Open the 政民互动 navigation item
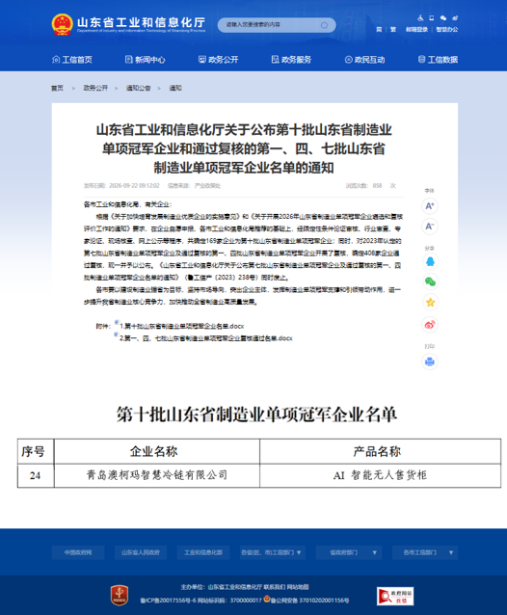 coord(364,60)
